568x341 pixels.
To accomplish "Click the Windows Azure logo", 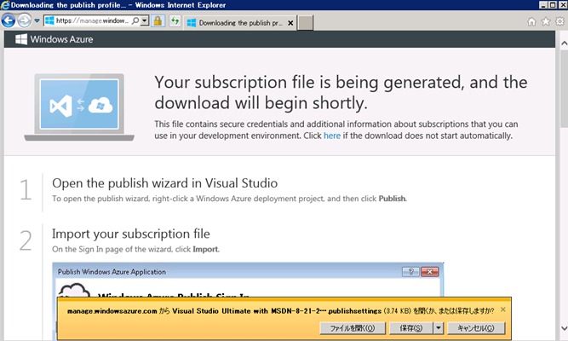I will click(55, 39).
